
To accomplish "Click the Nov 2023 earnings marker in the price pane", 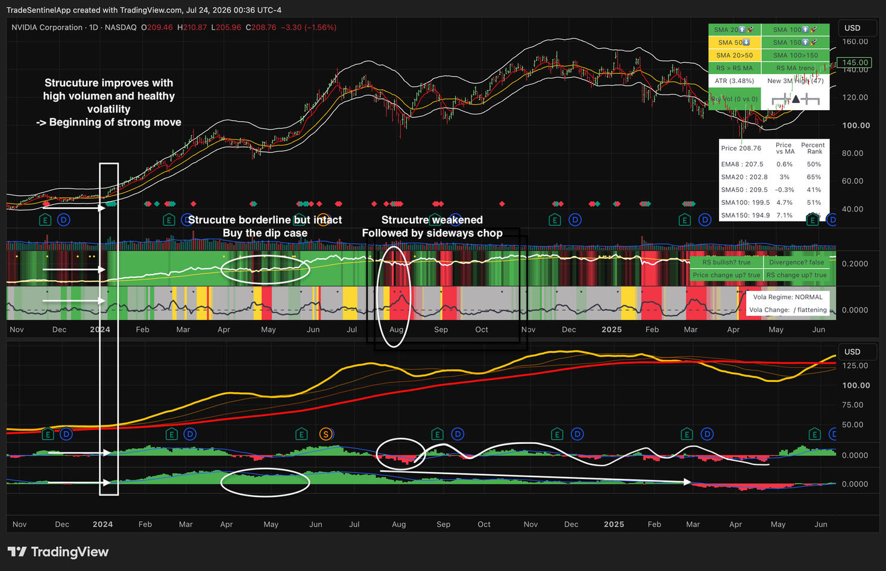I will coord(45,220).
